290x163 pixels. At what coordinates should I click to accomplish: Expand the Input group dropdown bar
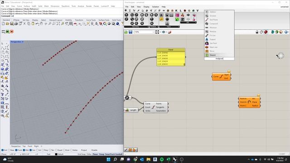pyautogui.click(x=169, y=27)
